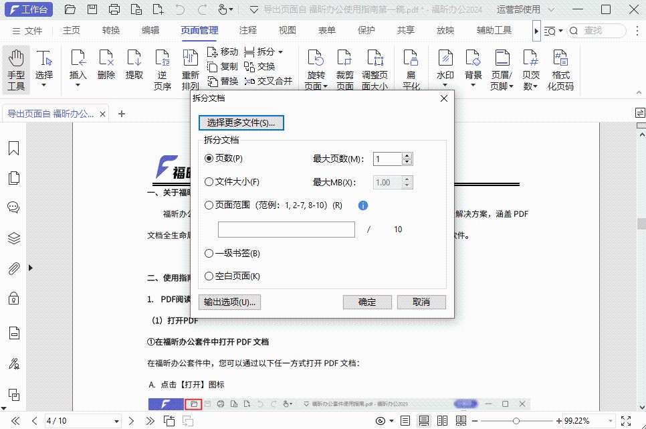Open the Security panel (lock icon)
The width and height of the screenshot is (646, 429).
[13, 298]
